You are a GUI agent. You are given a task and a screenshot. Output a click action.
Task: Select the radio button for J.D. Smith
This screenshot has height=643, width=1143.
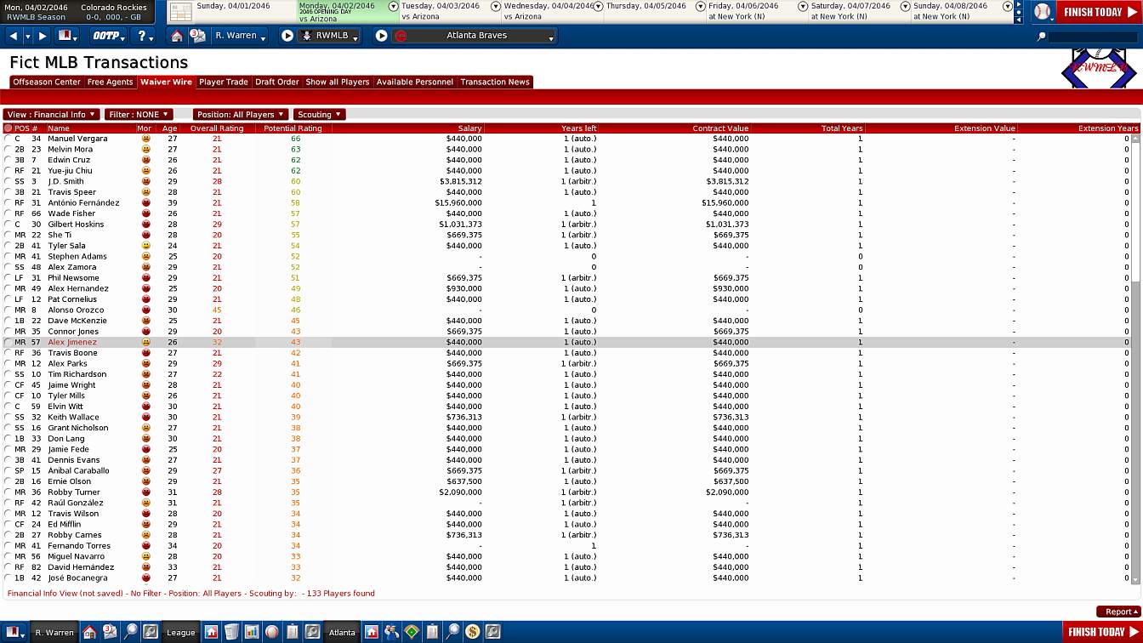8,181
